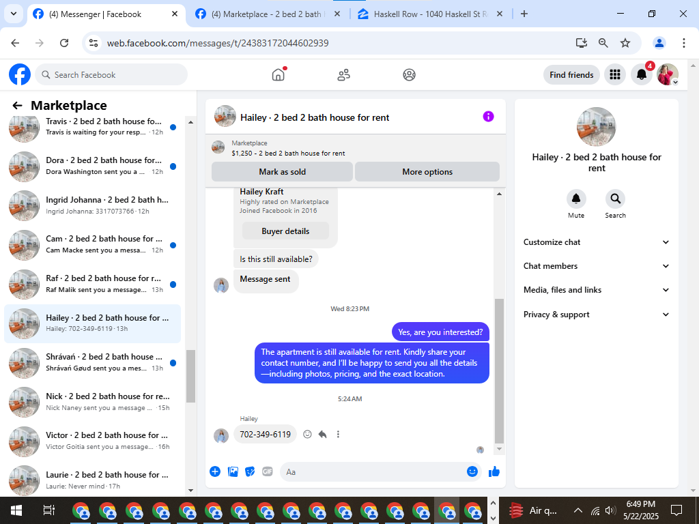Choose a sticker in the composer

pos(250,471)
